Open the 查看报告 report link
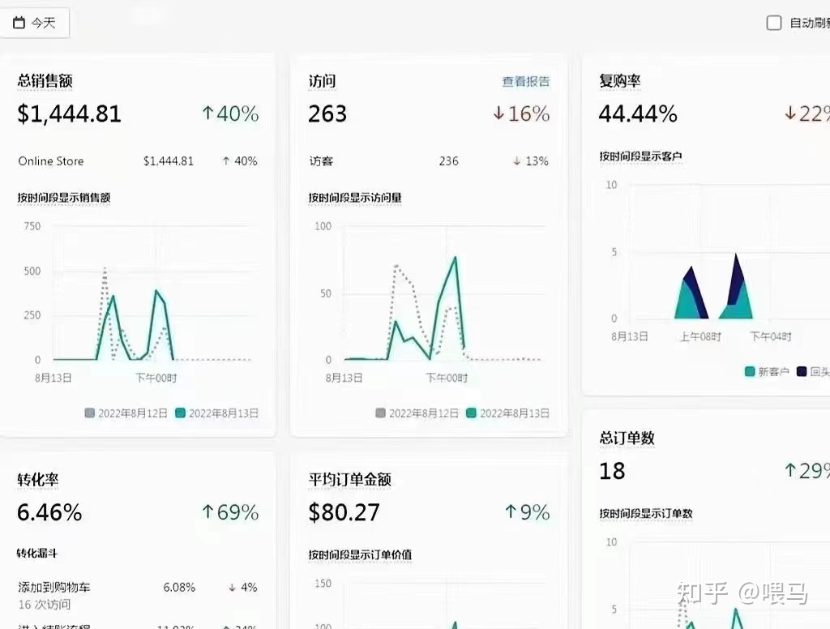 coord(524,82)
